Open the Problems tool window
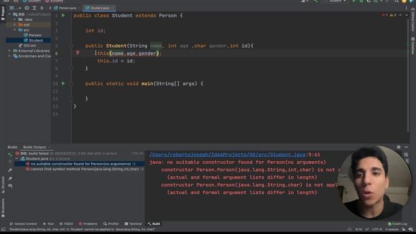Viewport: 416px width, 234px height. (x=88, y=224)
